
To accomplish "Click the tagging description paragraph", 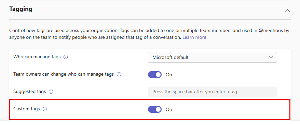I will click(149, 34).
